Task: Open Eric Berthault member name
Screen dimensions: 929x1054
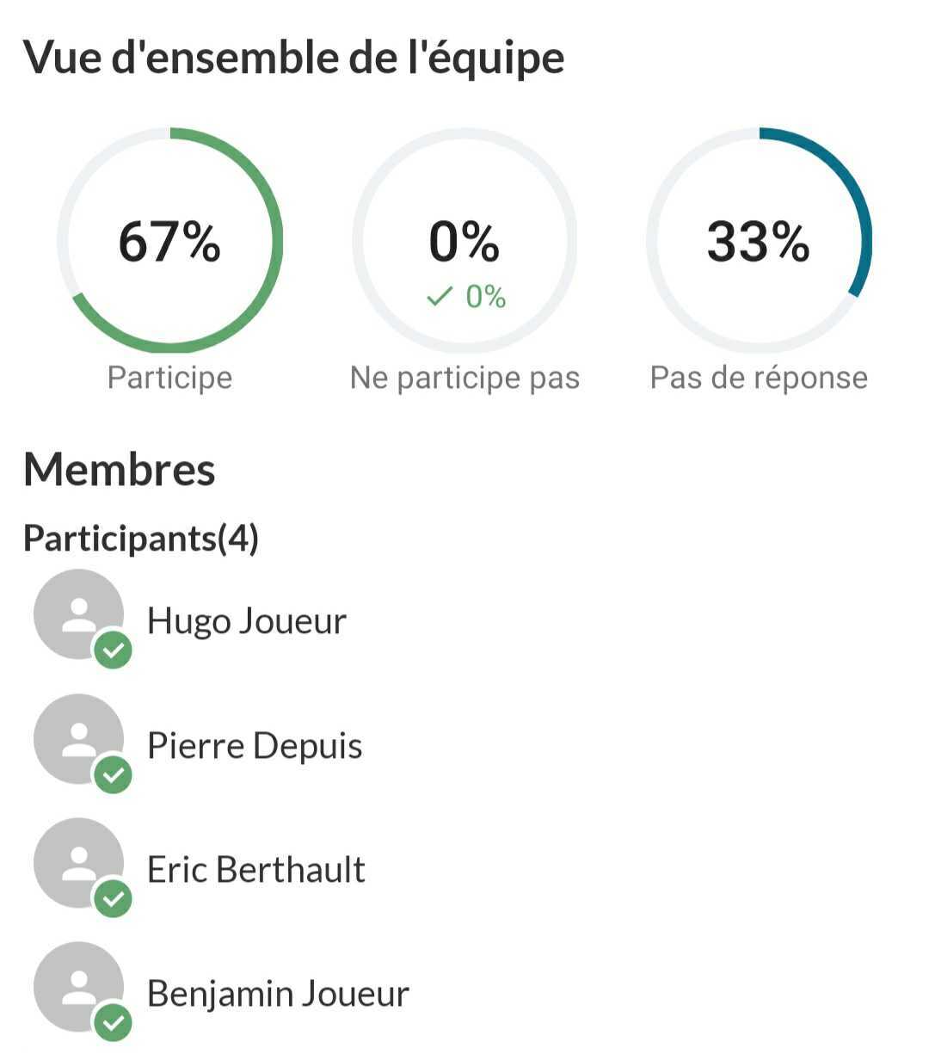Action: point(256,869)
